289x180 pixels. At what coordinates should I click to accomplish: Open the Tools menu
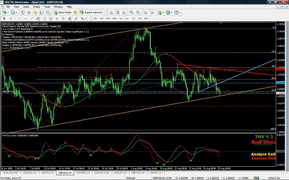[x=47, y=7]
